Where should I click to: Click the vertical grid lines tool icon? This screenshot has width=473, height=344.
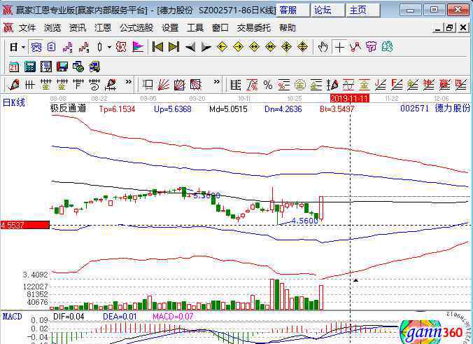click(29, 85)
